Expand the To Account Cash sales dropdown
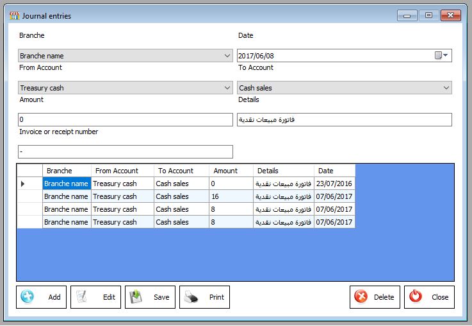472x326 pixels. (446, 88)
